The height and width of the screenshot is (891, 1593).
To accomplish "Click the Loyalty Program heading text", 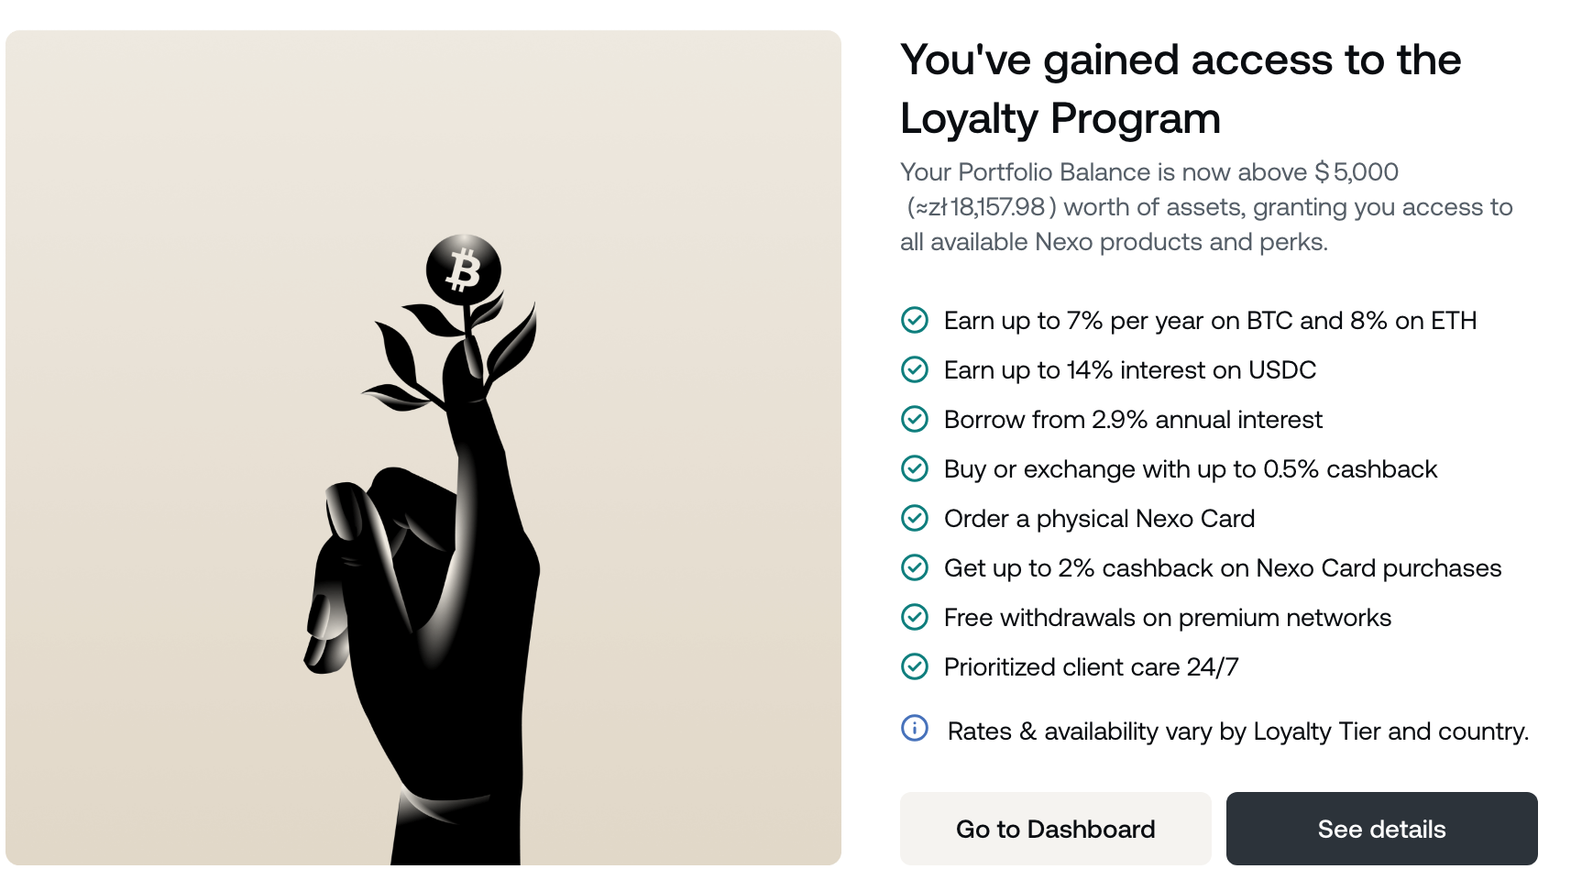I will click(1180, 89).
